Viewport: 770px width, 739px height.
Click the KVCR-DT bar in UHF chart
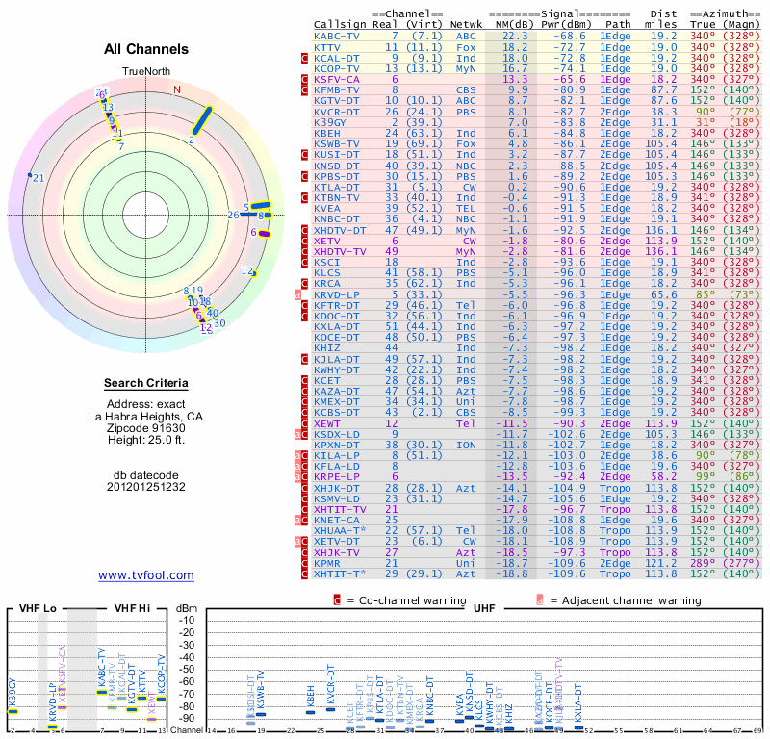[x=330, y=709]
